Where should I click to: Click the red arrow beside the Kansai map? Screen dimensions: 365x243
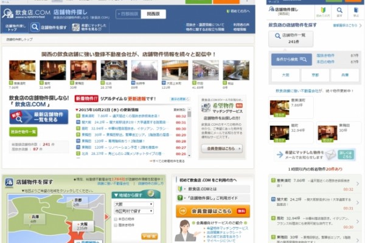point(107,217)
